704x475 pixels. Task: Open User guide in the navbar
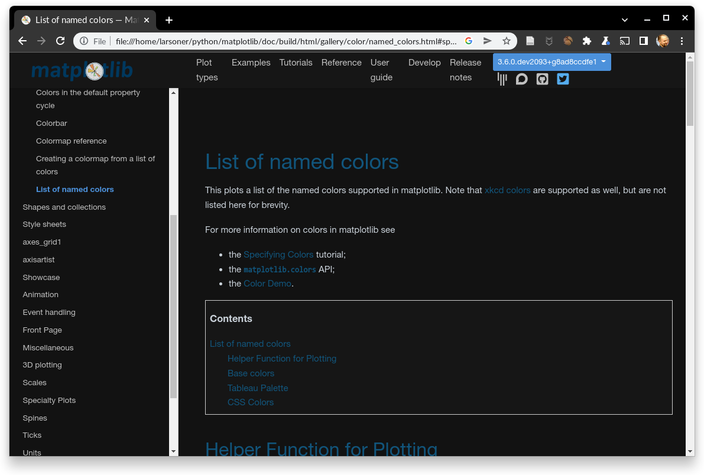pos(381,70)
